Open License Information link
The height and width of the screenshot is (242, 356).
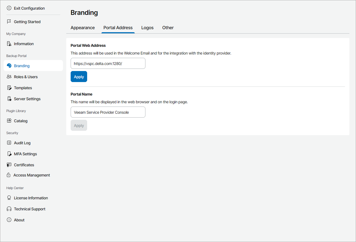(x=31, y=198)
